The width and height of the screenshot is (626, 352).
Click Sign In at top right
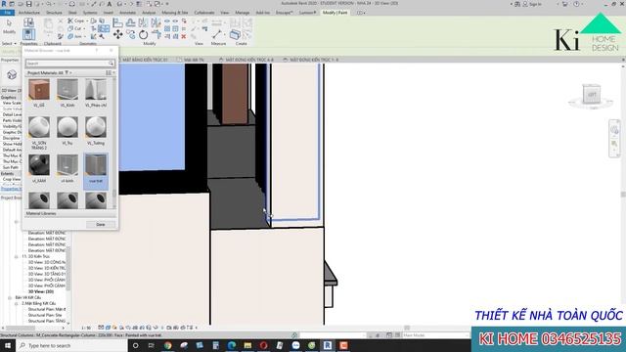(535, 4)
